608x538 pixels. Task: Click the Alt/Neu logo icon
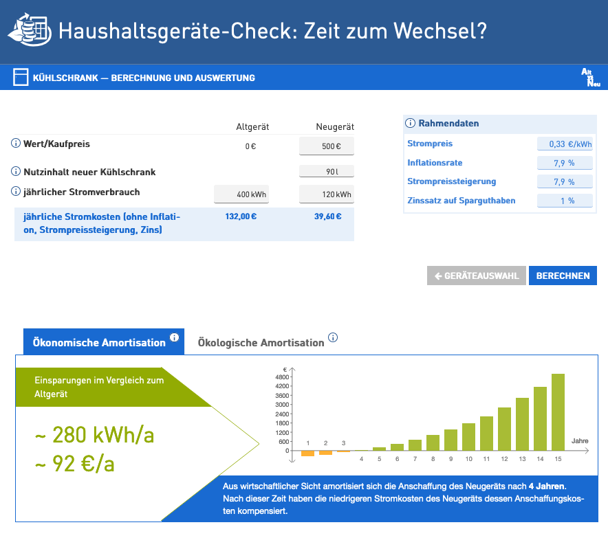591,78
